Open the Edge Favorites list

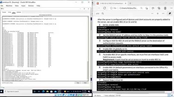pos(153,8)
